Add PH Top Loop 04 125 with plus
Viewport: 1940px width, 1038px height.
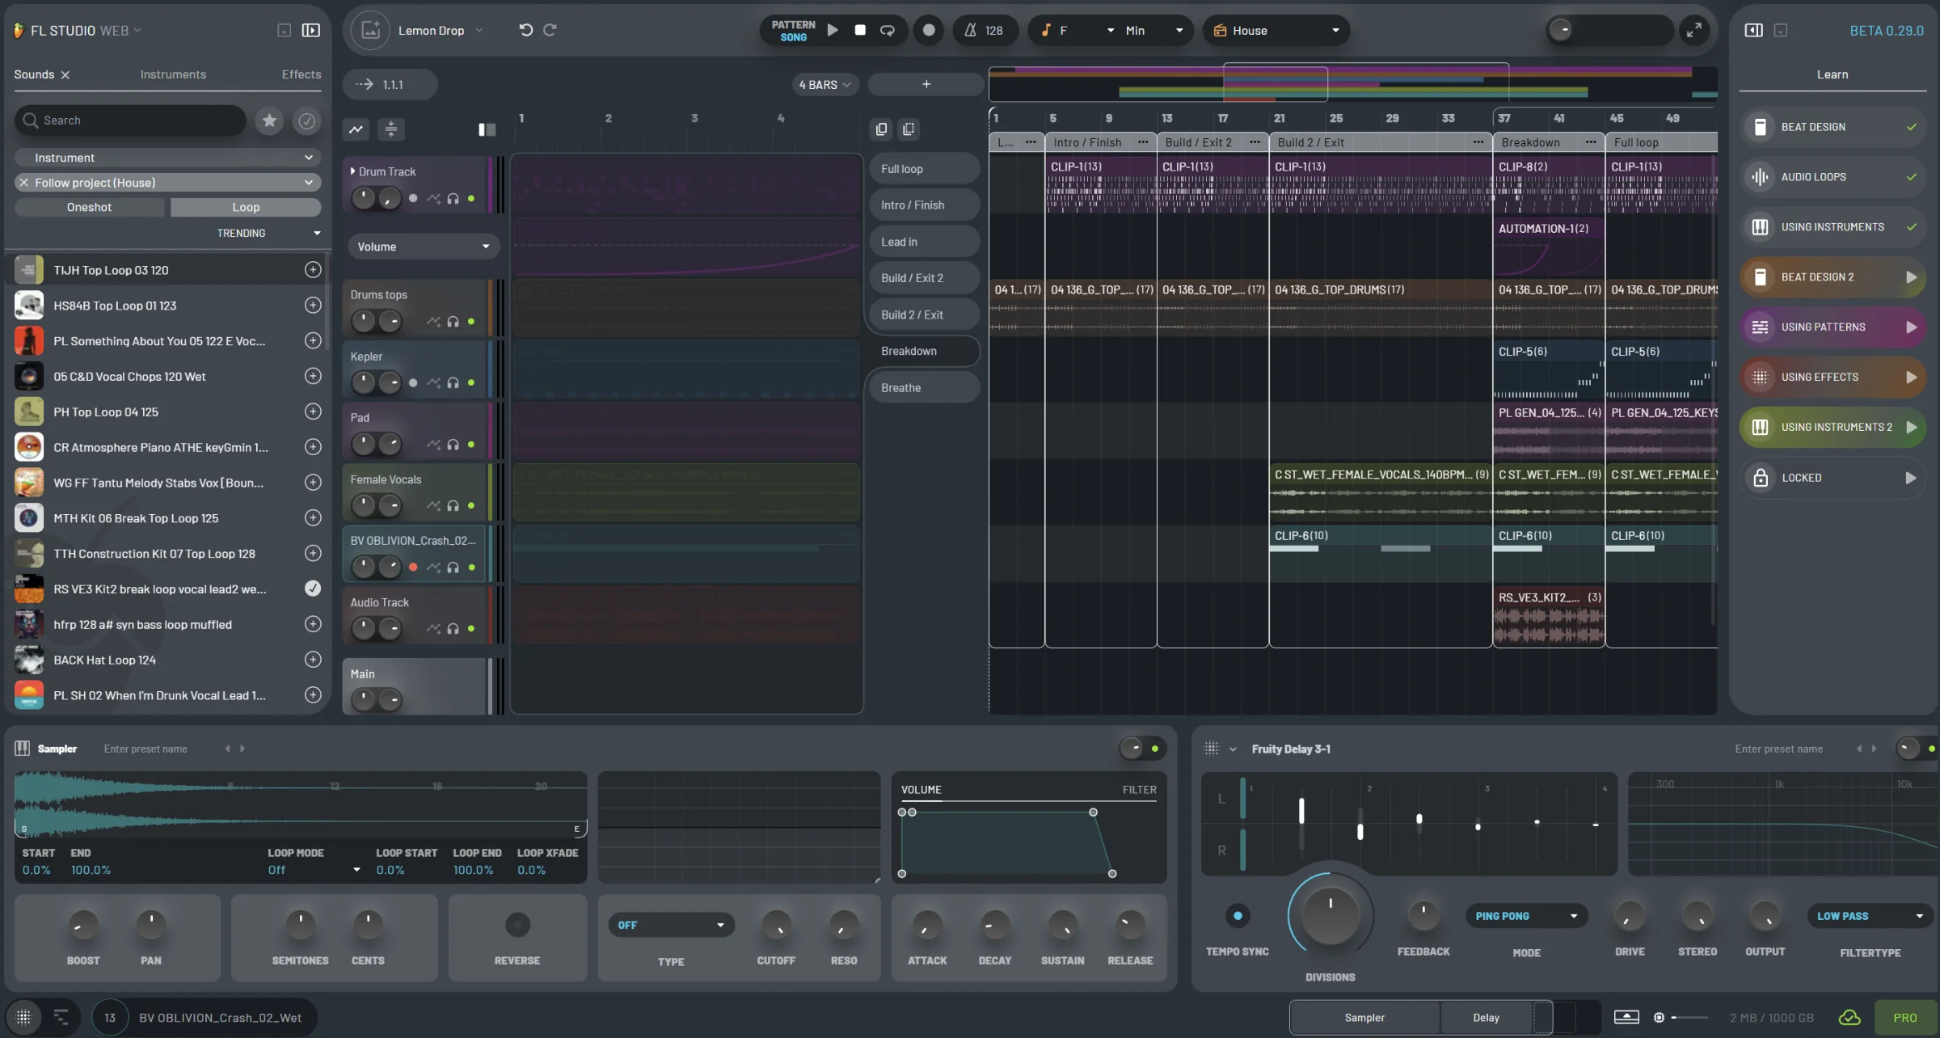coord(313,411)
